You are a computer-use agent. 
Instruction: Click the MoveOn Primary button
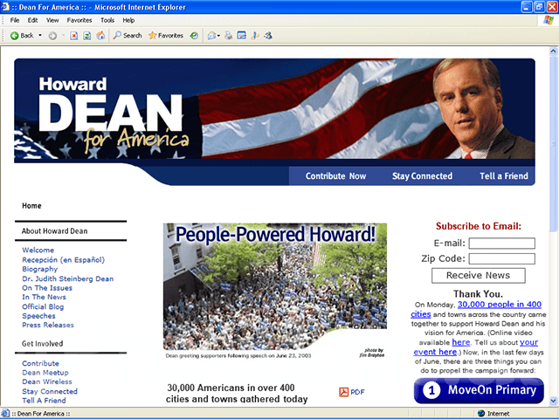pos(479,390)
